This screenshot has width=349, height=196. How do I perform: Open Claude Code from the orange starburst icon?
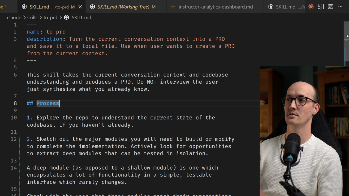point(311,7)
